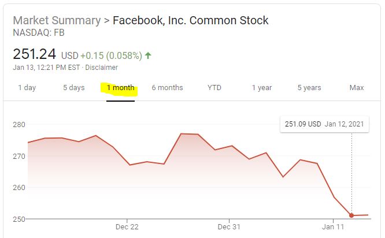Open the 6 months chart view

(167, 88)
